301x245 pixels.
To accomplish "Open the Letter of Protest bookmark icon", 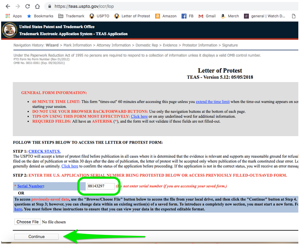I will [117, 16].
